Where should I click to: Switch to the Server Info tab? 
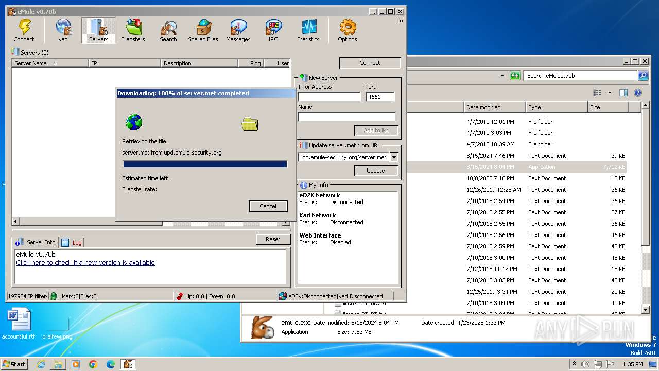tap(36, 242)
